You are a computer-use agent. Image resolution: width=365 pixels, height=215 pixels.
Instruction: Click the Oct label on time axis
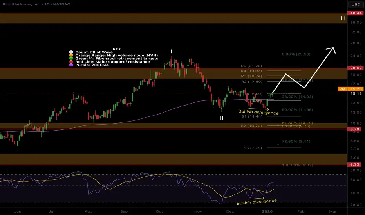pyautogui.click(x=159, y=211)
